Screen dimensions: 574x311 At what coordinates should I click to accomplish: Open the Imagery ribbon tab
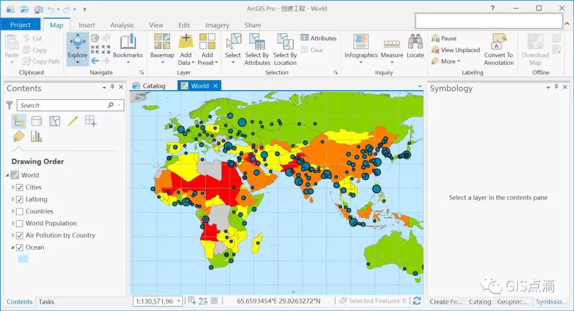(217, 25)
